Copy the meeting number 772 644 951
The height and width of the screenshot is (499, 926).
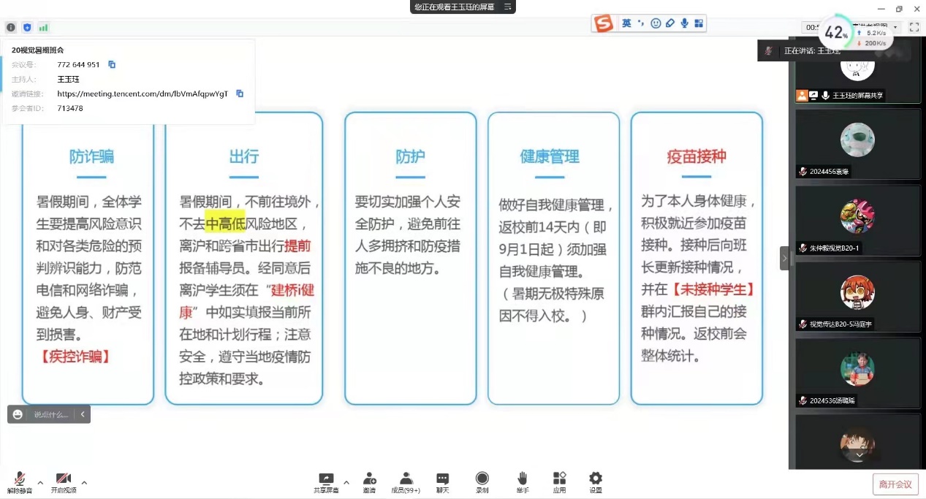pos(112,65)
